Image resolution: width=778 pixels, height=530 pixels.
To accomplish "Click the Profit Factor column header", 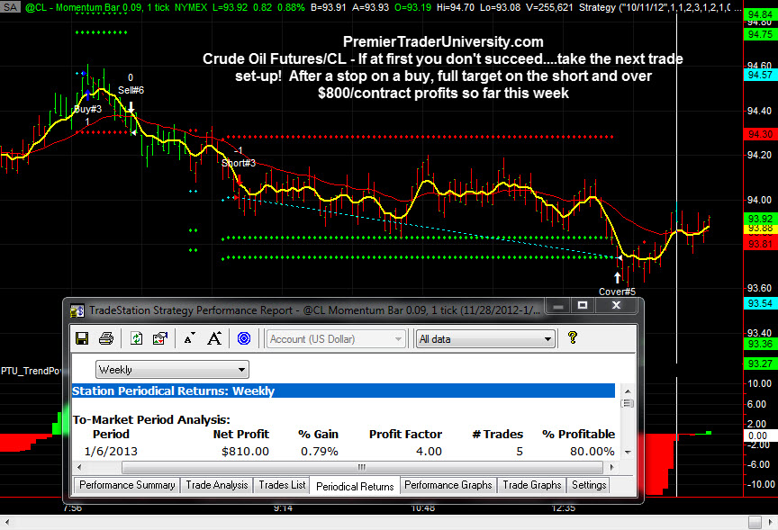I will tap(405, 434).
